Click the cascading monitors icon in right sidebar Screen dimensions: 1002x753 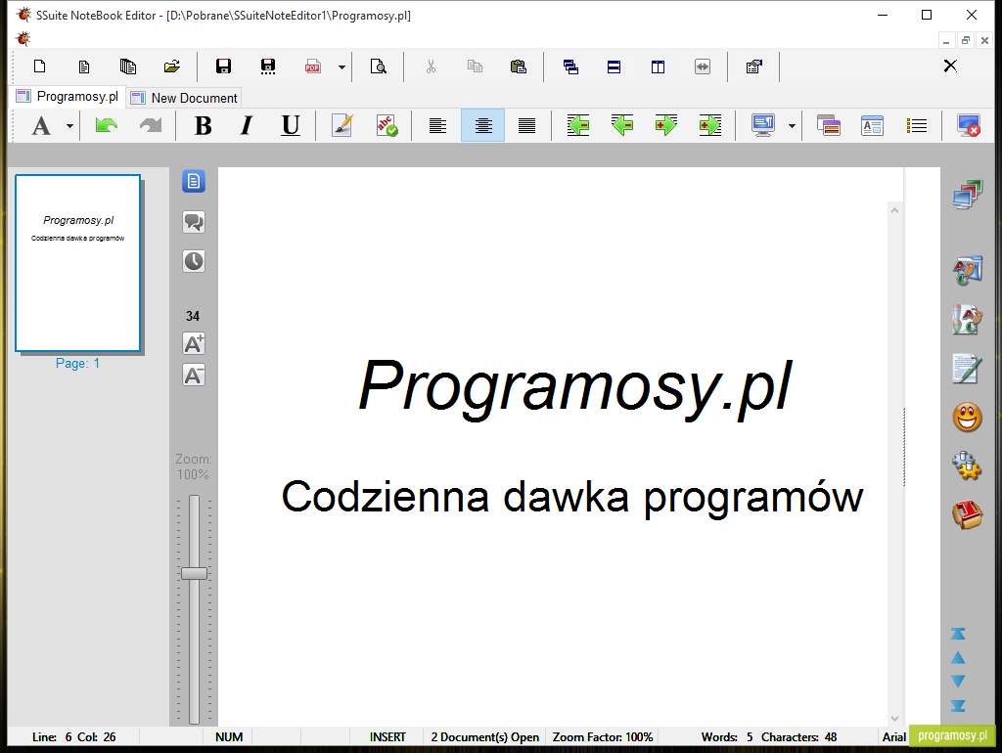coord(967,195)
